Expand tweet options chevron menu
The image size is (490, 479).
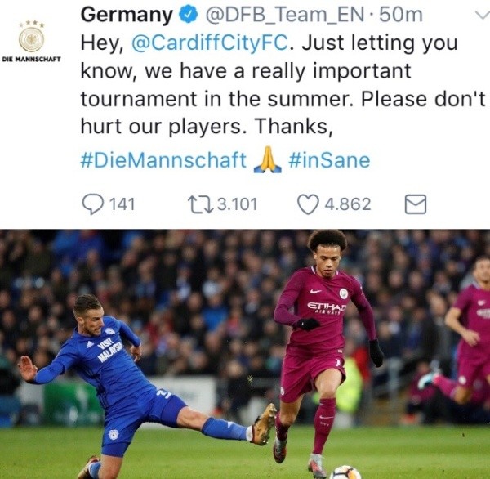(482, 15)
